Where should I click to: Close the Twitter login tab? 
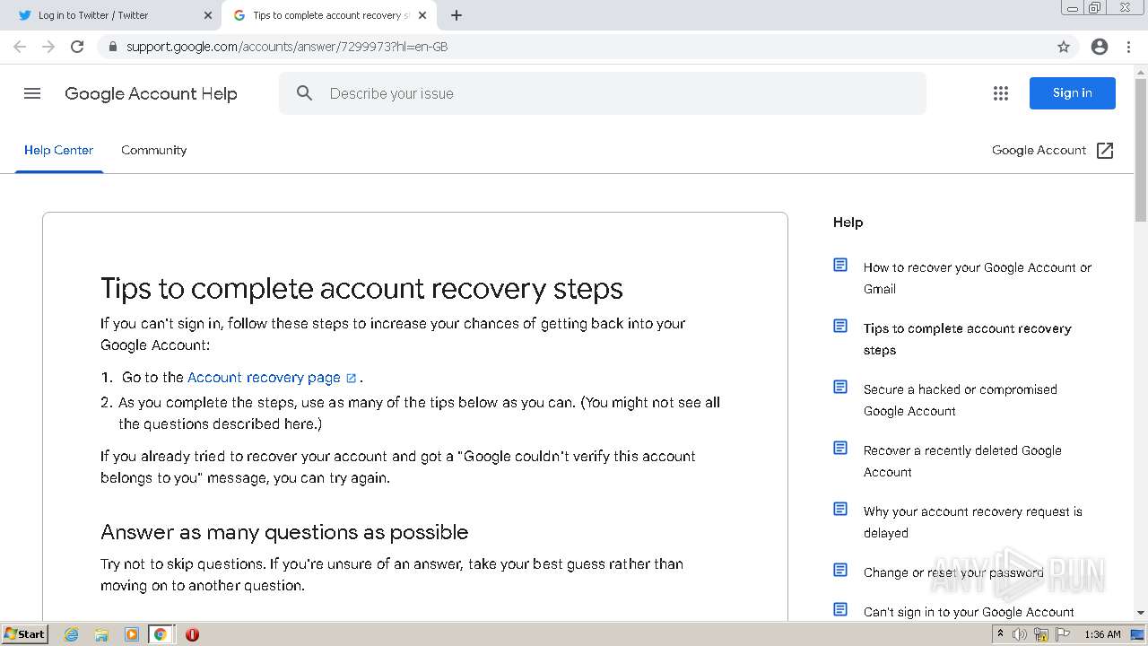tap(208, 15)
